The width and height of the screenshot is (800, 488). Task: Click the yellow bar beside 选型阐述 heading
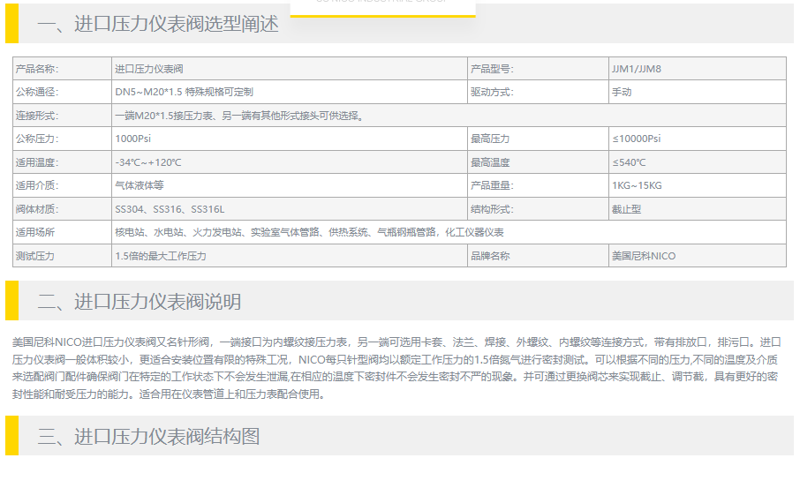(x=11, y=24)
